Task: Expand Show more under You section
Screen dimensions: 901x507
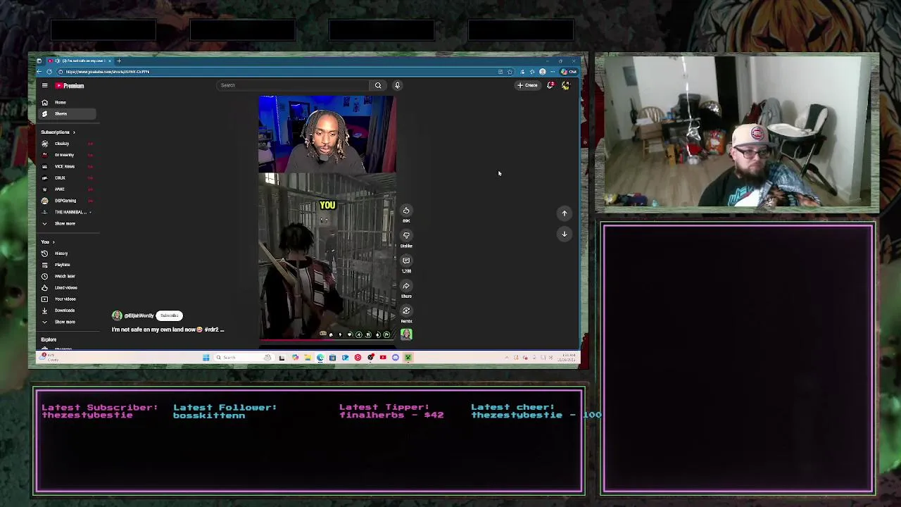Action: click(x=68, y=322)
